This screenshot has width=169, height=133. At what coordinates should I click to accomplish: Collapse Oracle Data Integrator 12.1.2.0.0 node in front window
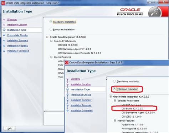[x=111, y=97]
